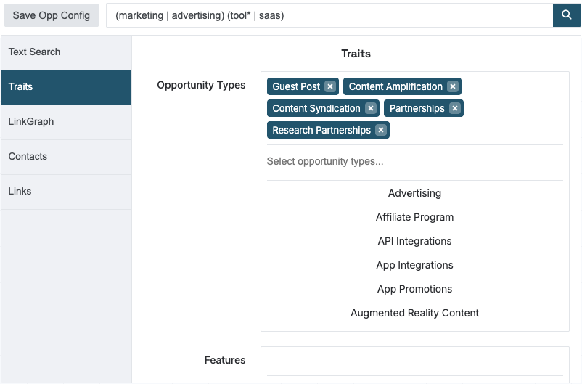
Task: Remove the Guest Post tag
Action: point(330,86)
